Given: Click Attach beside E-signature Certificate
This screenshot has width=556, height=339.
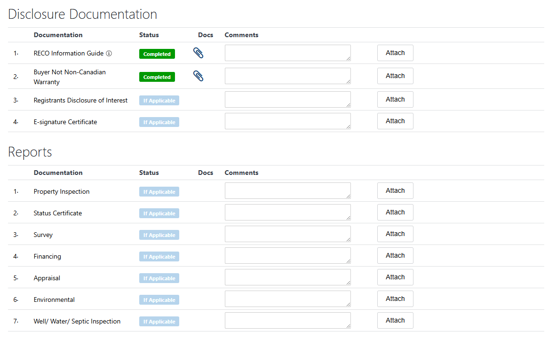Looking at the screenshot, I should pyautogui.click(x=395, y=121).
